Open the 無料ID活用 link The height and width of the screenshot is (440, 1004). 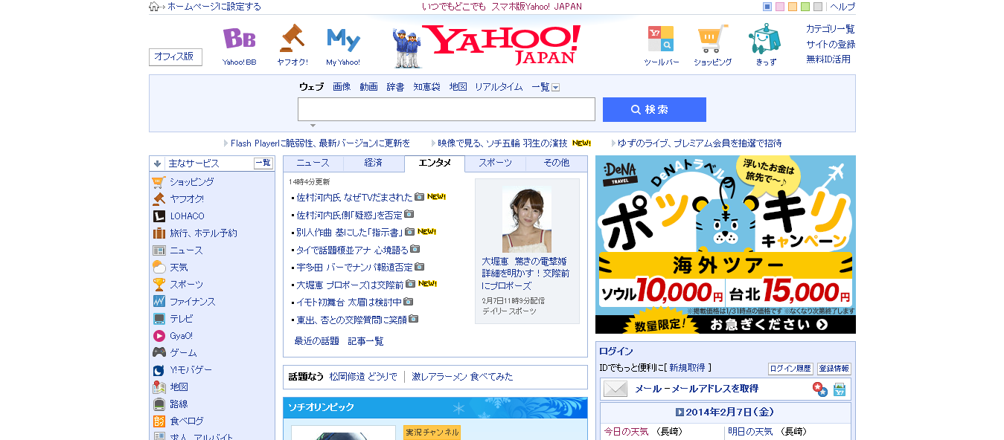[x=828, y=59]
